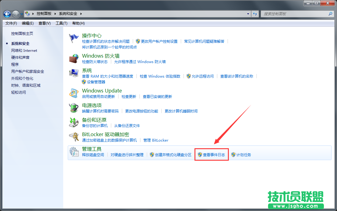Select the 电源选项 battery icon
The height and width of the screenshot is (211, 337).
pos(74,107)
